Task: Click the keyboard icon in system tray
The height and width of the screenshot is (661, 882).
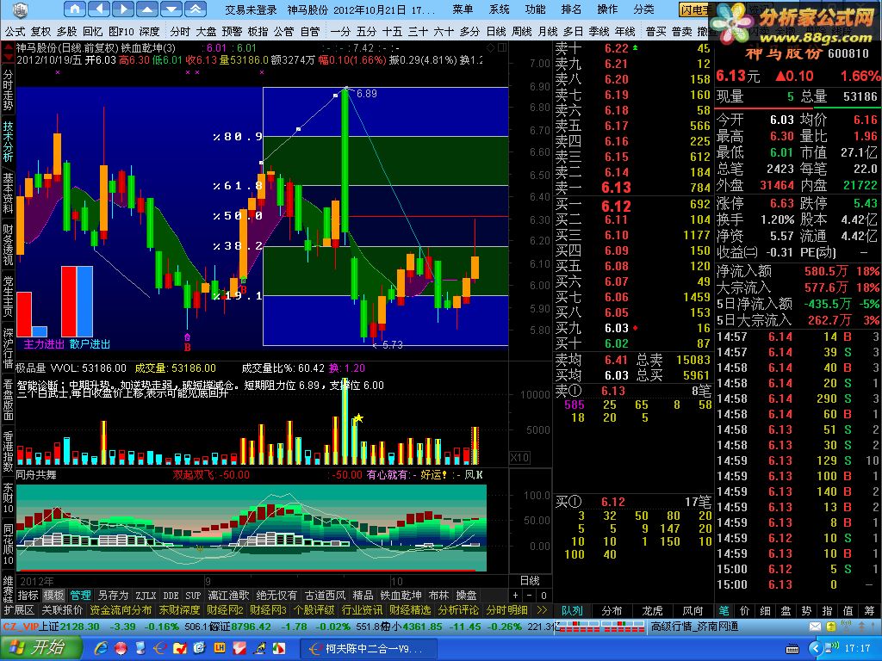Action: point(792,649)
